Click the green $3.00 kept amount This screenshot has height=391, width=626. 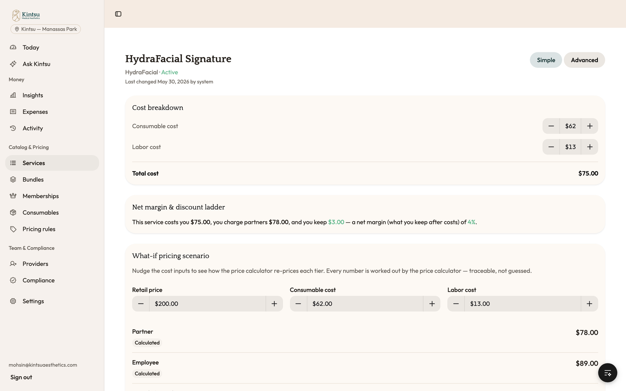tap(336, 222)
